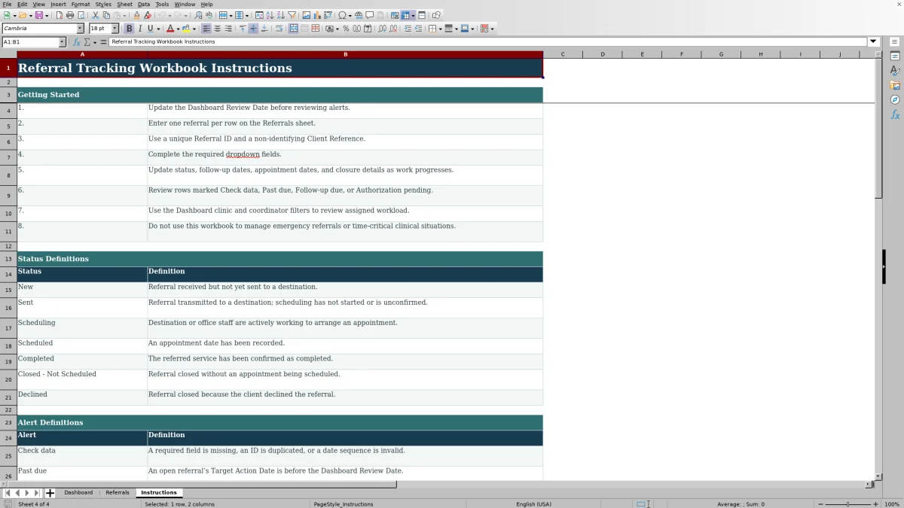The width and height of the screenshot is (904, 508).
Task: Click the Save document icon
Action: point(38,15)
